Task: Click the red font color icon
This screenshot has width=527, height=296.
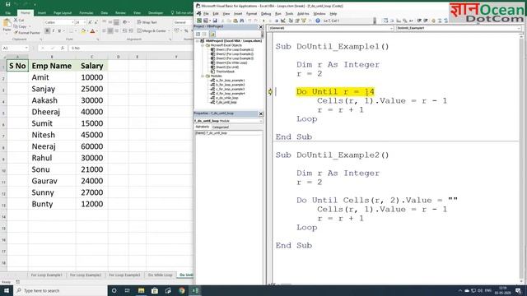Action: 92,31
